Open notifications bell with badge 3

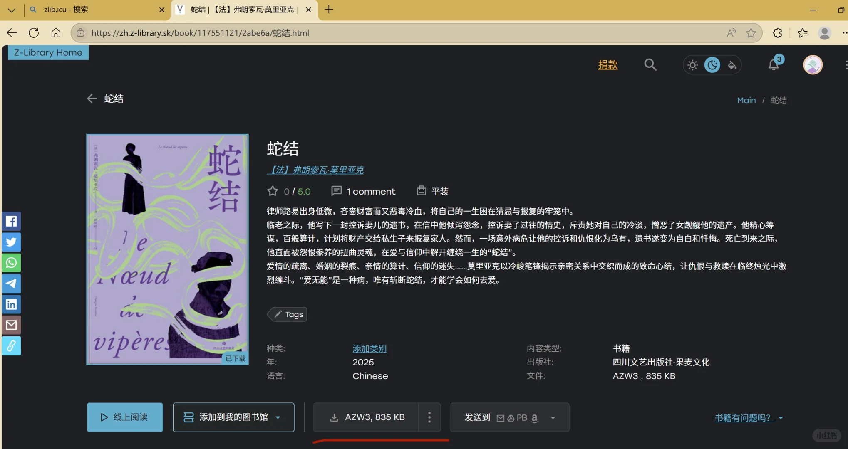(774, 64)
